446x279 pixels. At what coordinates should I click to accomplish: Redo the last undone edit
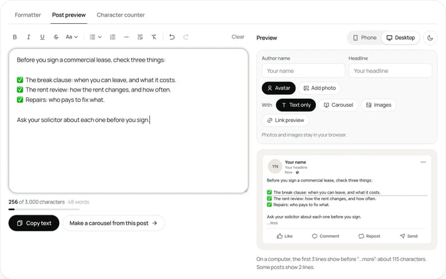coord(186,37)
